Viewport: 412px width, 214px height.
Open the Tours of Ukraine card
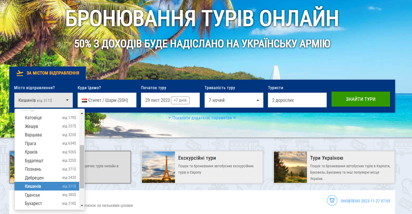point(334,167)
